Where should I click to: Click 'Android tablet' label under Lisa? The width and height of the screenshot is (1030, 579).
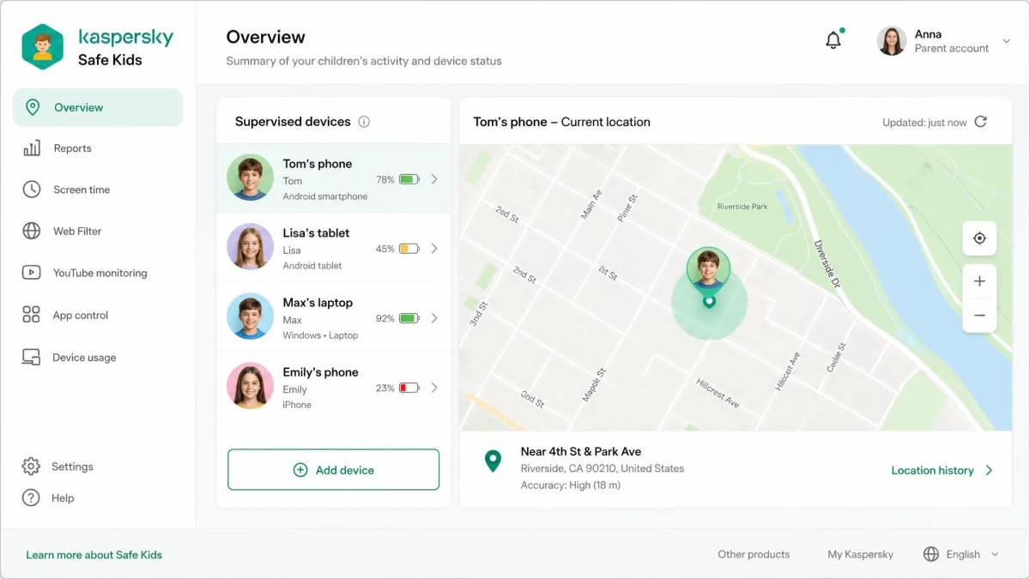[x=312, y=266]
